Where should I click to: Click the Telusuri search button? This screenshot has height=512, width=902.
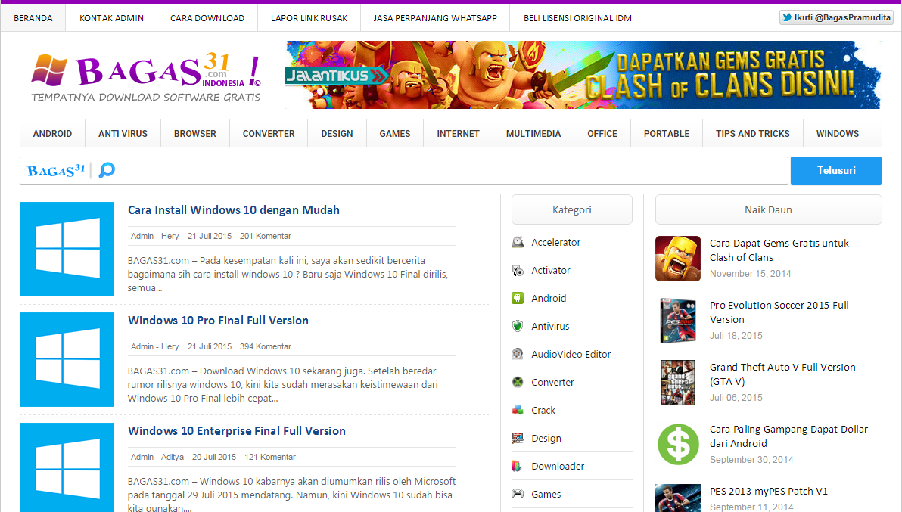point(836,170)
